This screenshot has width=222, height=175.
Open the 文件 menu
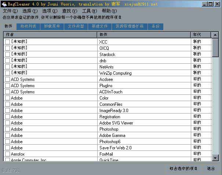10,11
